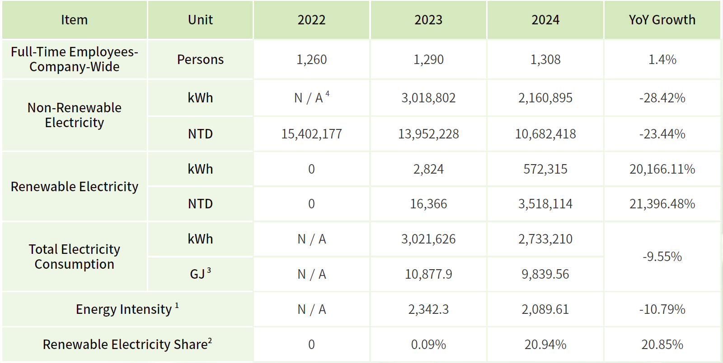This screenshot has height=363, width=723.
Task: Select the 'Non-Renewable Electricity' row label
Action: coord(75,115)
